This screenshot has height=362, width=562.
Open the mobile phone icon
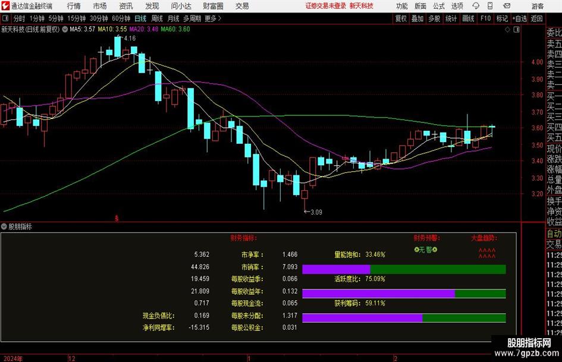pyautogui.click(x=490, y=6)
